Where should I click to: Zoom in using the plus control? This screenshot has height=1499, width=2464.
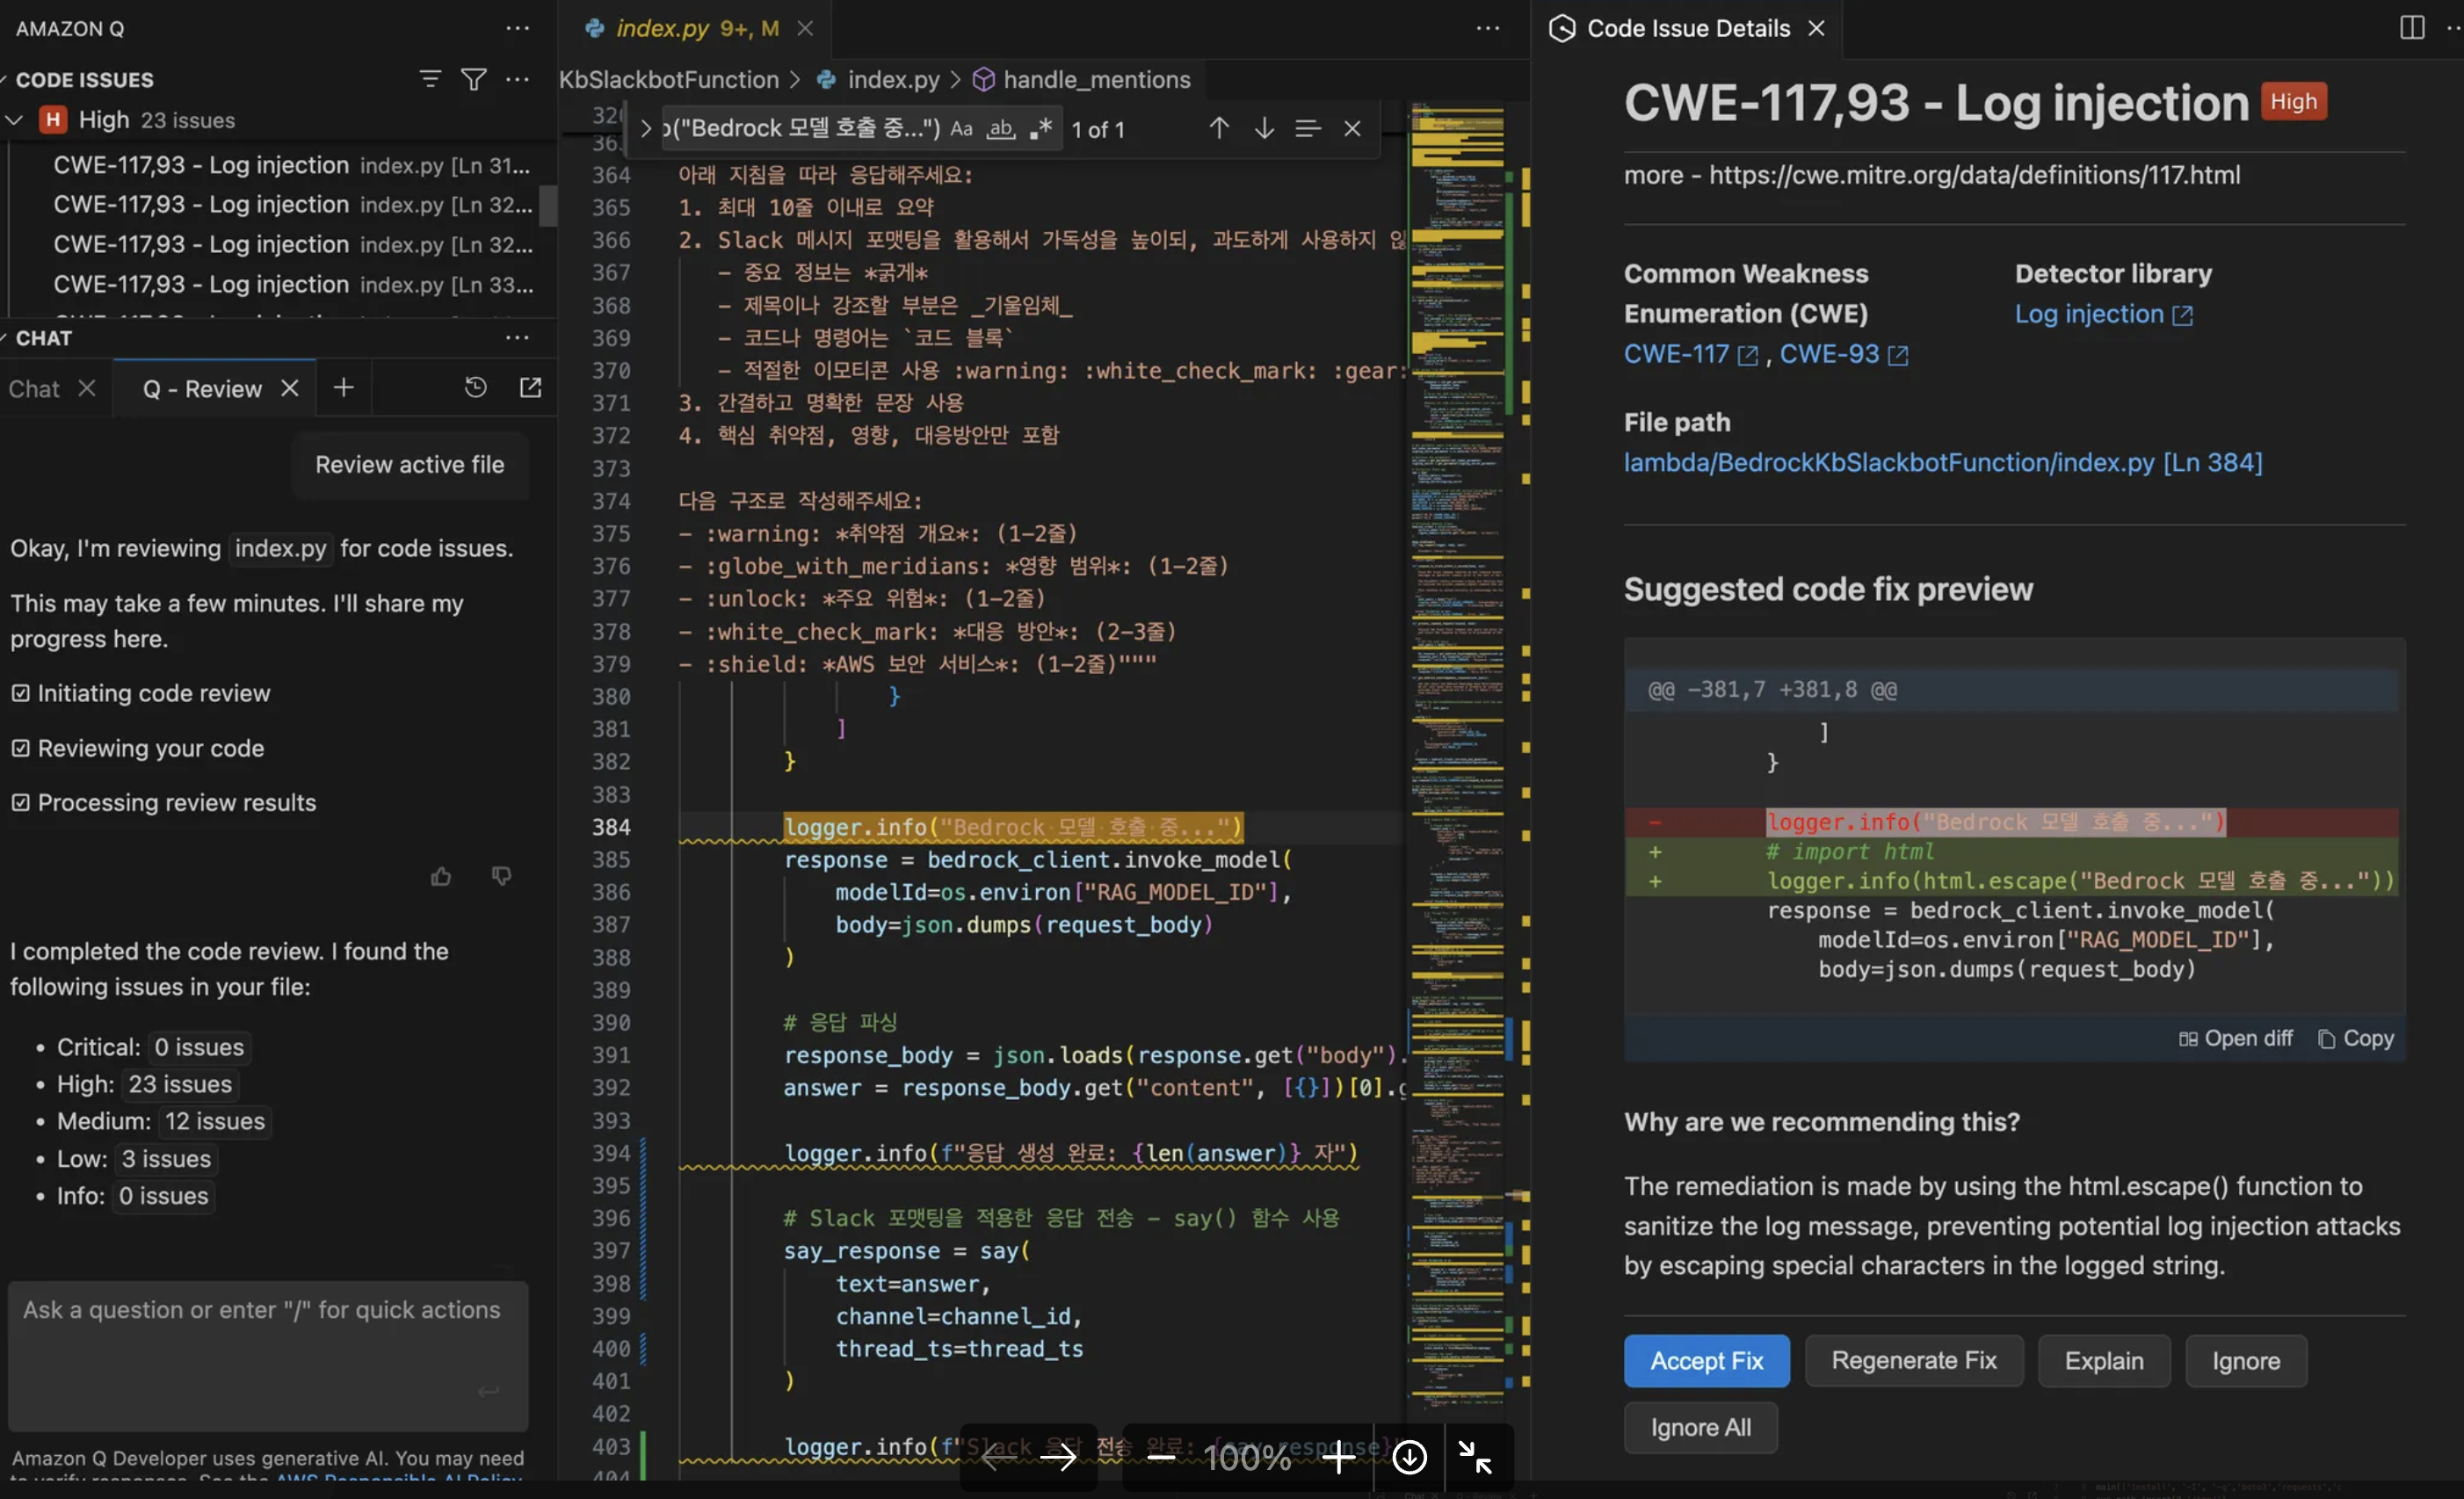pyautogui.click(x=1339, y=1457)
